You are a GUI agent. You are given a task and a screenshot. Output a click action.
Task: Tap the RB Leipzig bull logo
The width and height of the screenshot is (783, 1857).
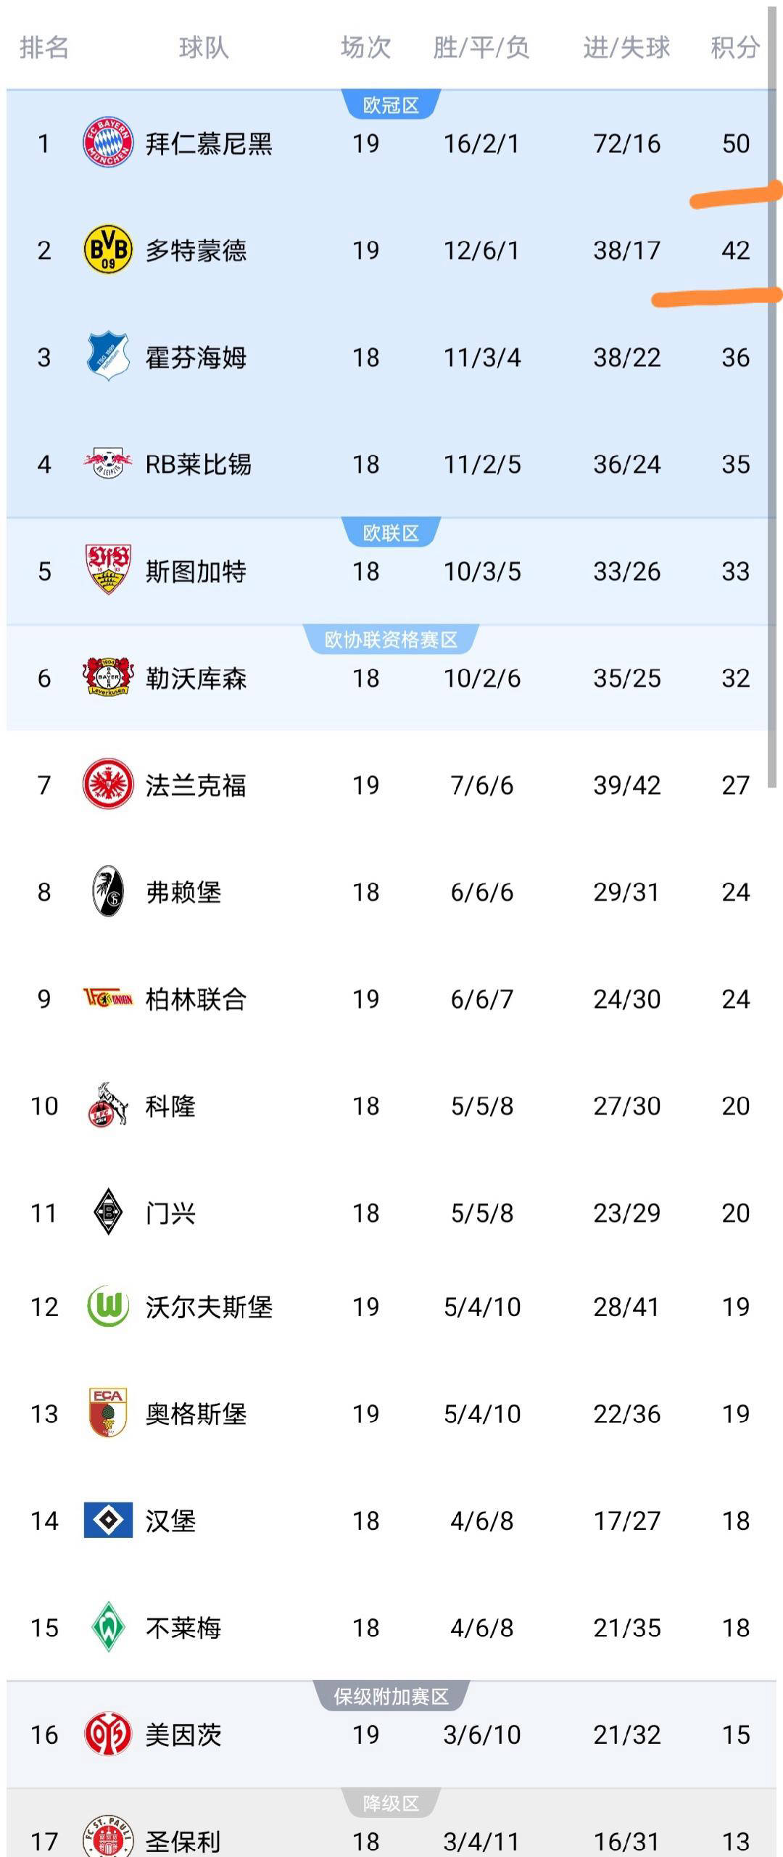coord(108,463)
